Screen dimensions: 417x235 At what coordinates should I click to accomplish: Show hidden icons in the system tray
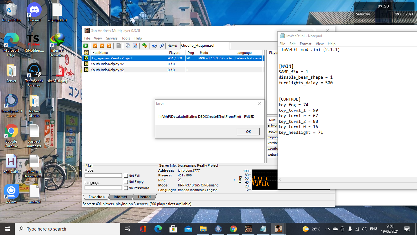(x=328, y=229)
